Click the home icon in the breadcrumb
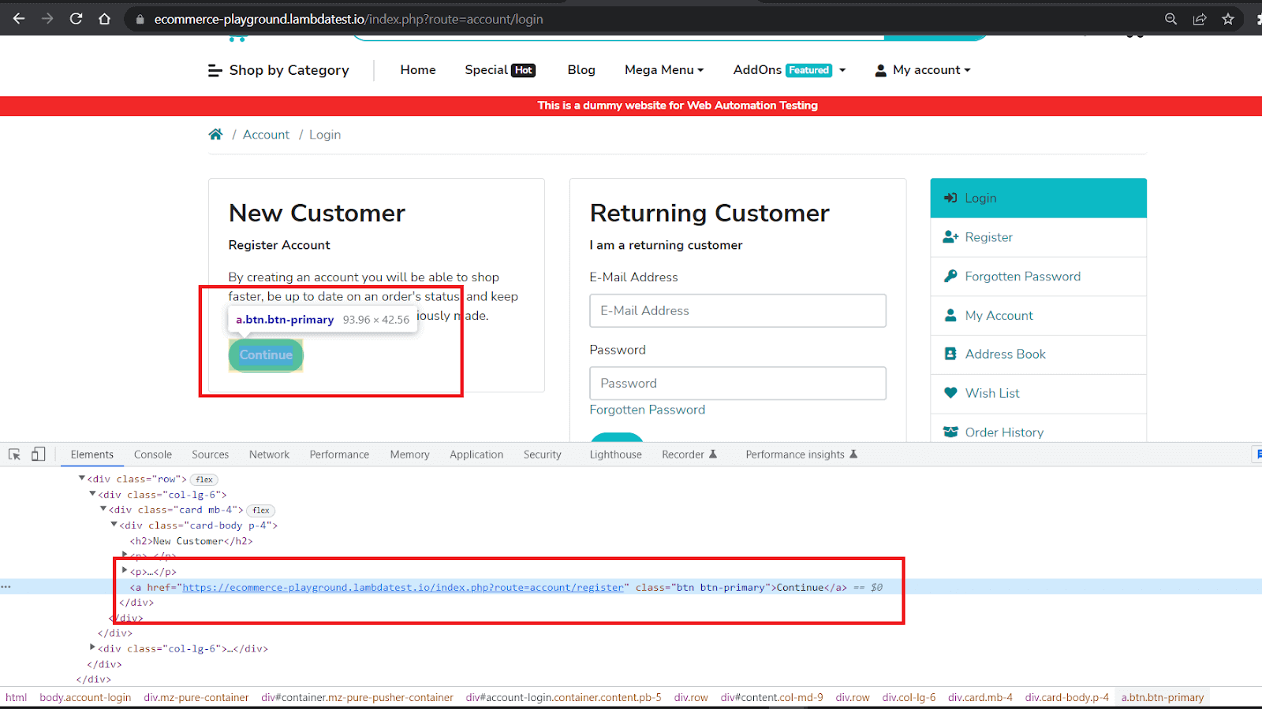 pyautogui.click(x=215, y=134)
